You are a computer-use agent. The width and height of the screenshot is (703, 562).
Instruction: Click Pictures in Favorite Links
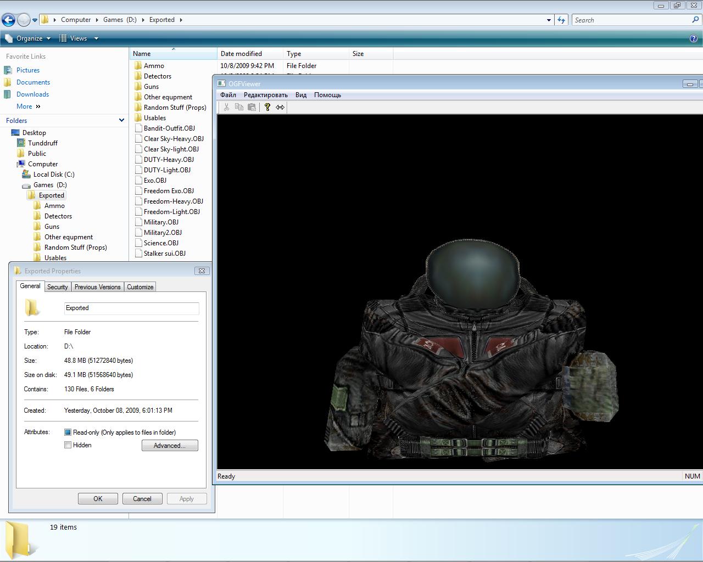coord(28,70)
